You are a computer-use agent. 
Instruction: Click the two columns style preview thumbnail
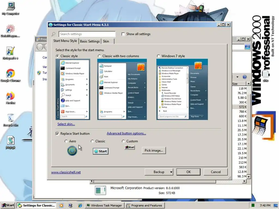coord(122,89)
